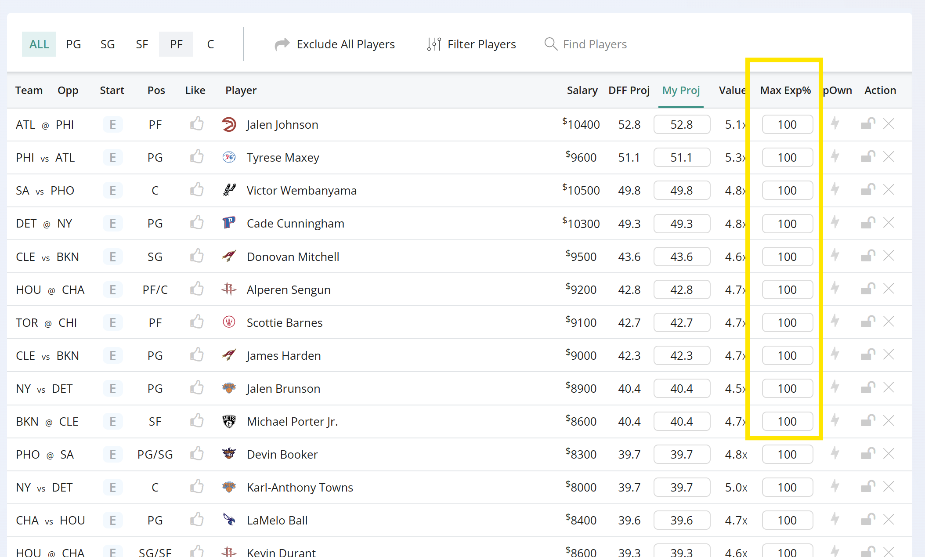The width and height of the screenshot is (925, 557).
Task: Click the Exclude All Players arrow button
Action: click(x=282, y=44)
